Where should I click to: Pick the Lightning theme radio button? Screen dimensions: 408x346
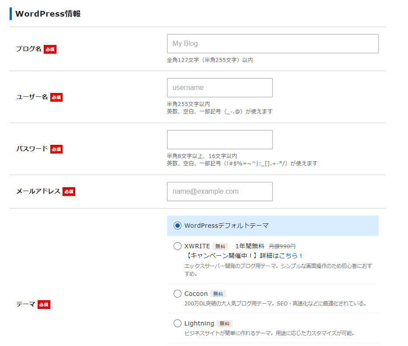click(x=178, y=323)
